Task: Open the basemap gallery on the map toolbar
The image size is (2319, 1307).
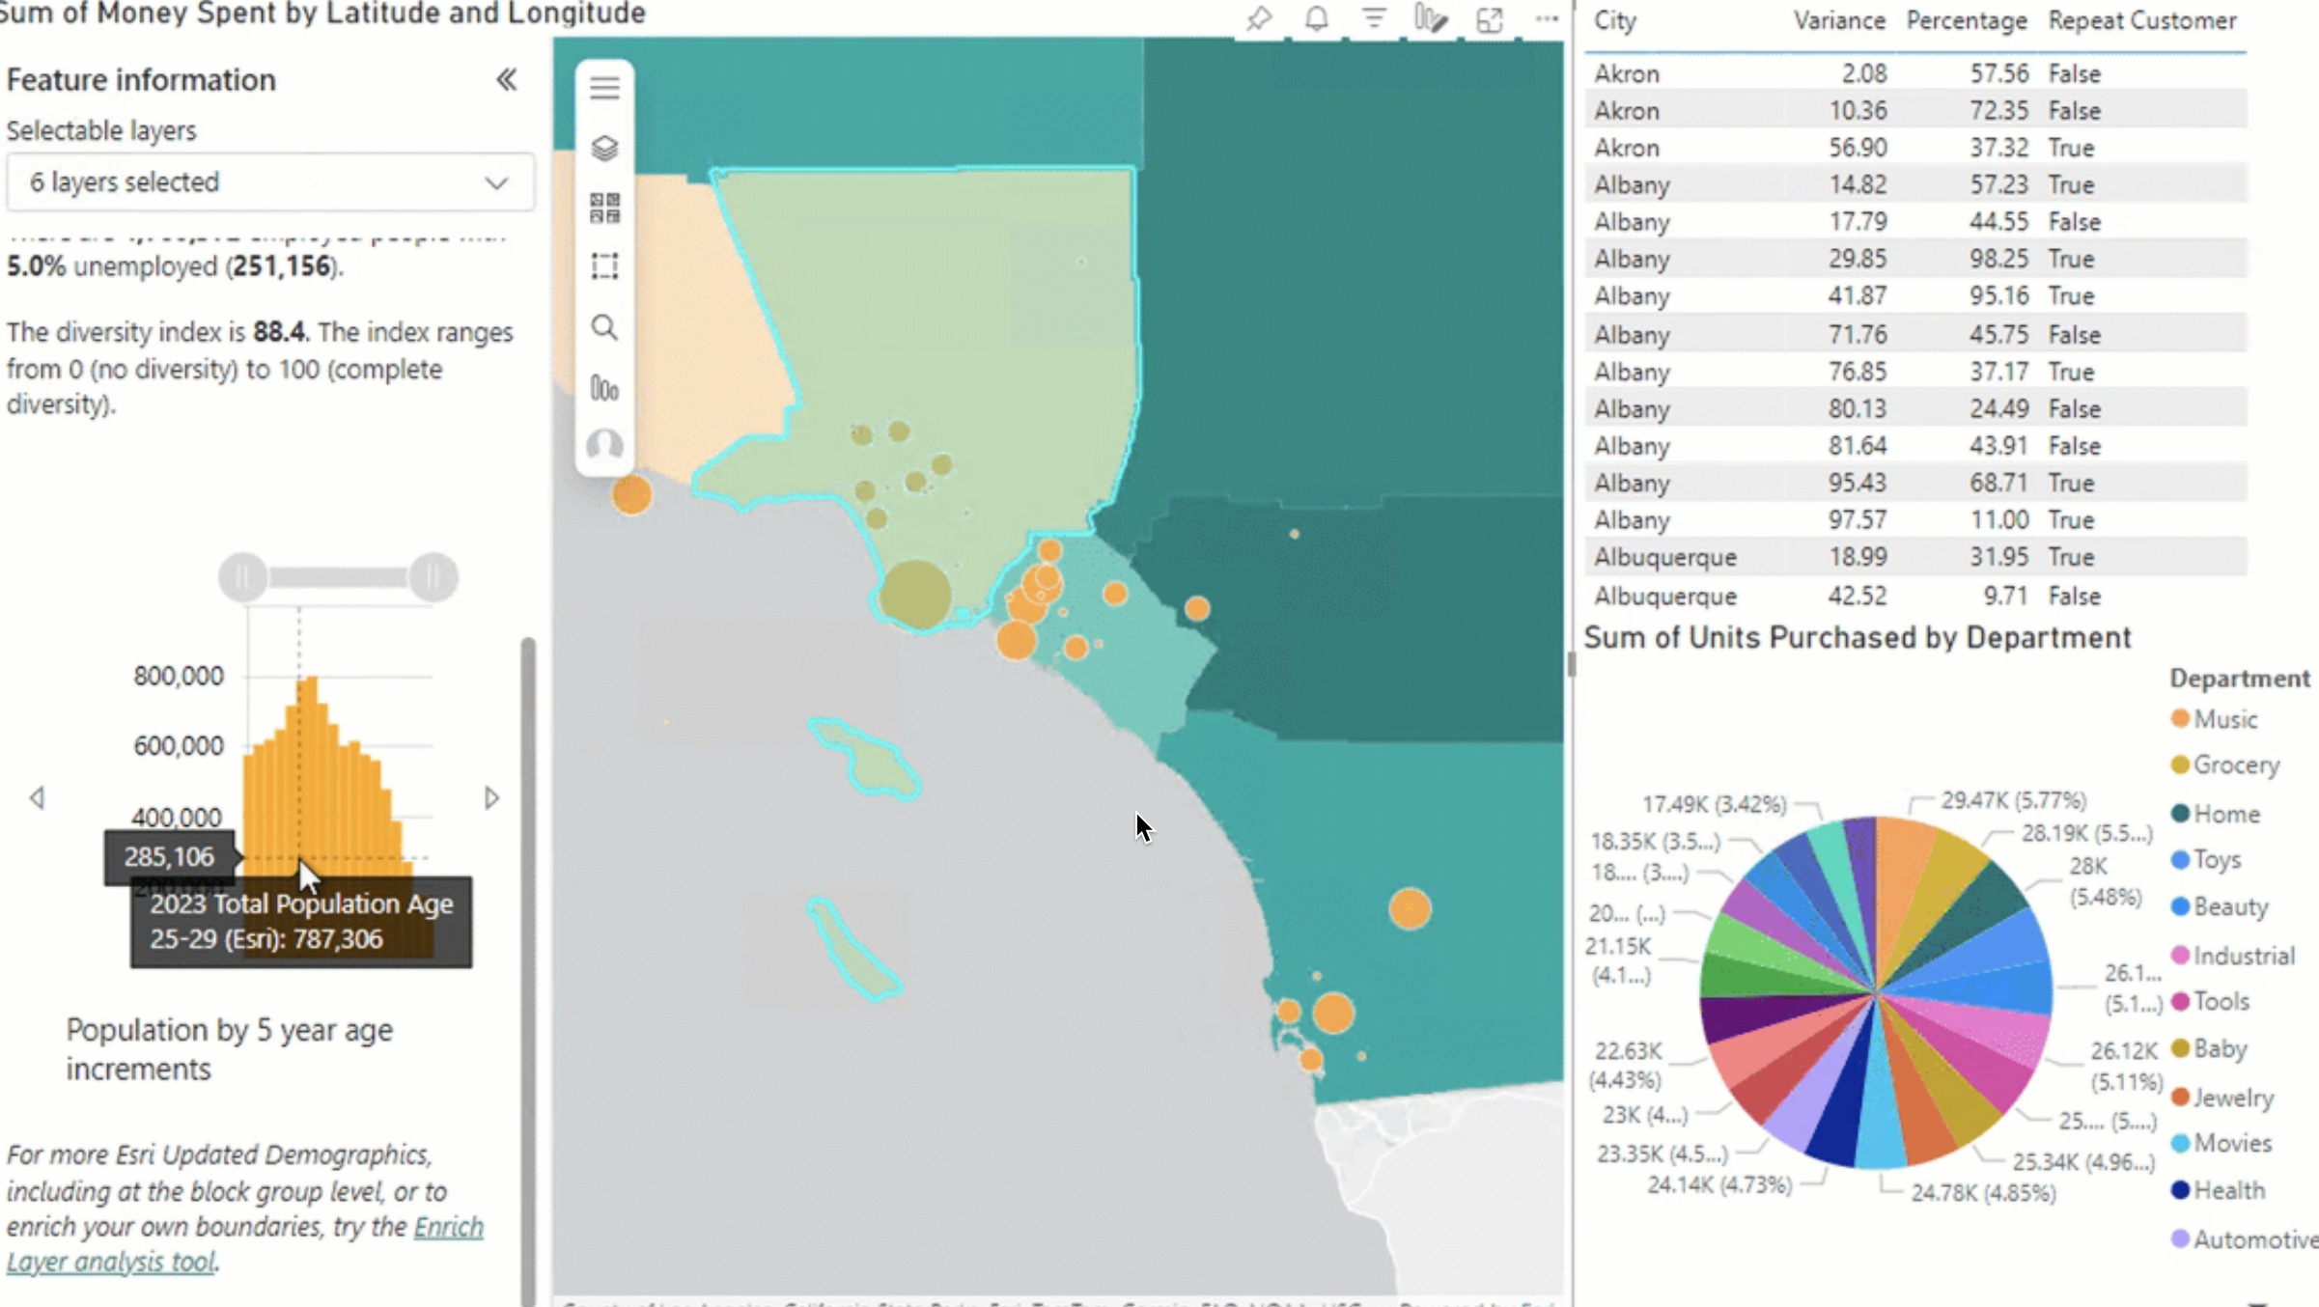Action: point(604,209)
